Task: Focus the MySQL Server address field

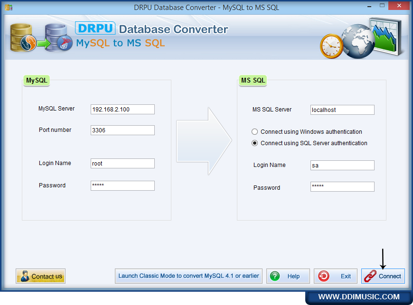Action: tap(122, 110)
